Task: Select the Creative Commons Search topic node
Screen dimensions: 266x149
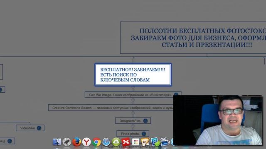Action: [x=111, y=108]
